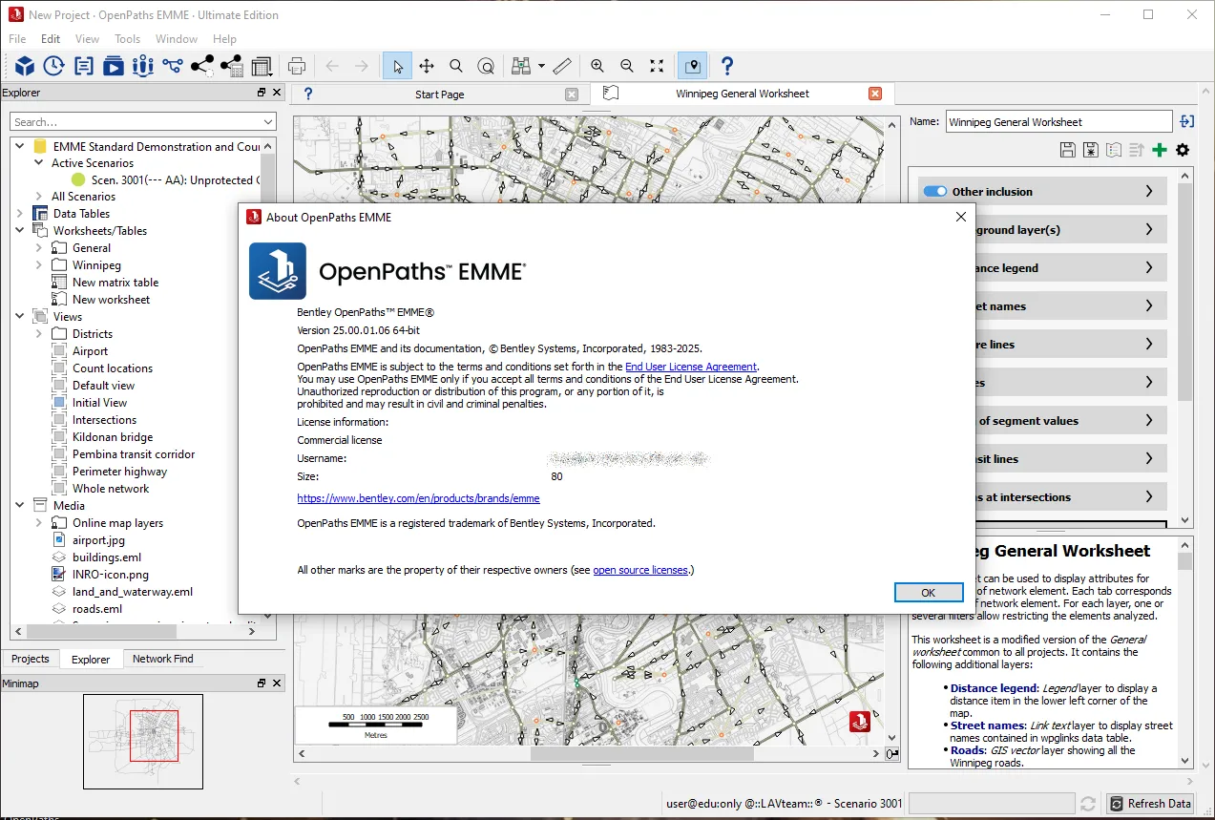1215x820 pixels.
Task: Switch to the Network Find tab
Action: 163,659
